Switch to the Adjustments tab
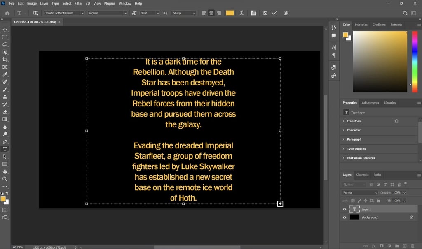Viewport: 422px width, 249px height. pos(370,103)
